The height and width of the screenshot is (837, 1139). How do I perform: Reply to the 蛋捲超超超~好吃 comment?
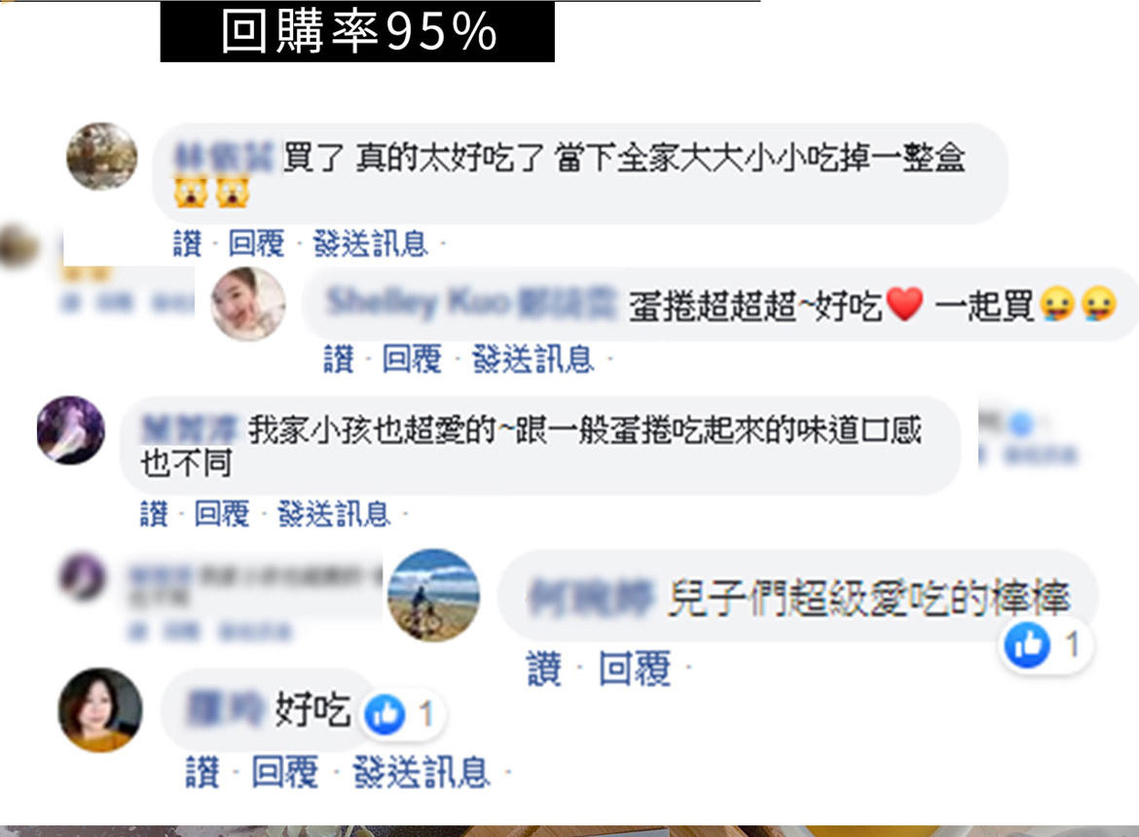coord(412,358)
